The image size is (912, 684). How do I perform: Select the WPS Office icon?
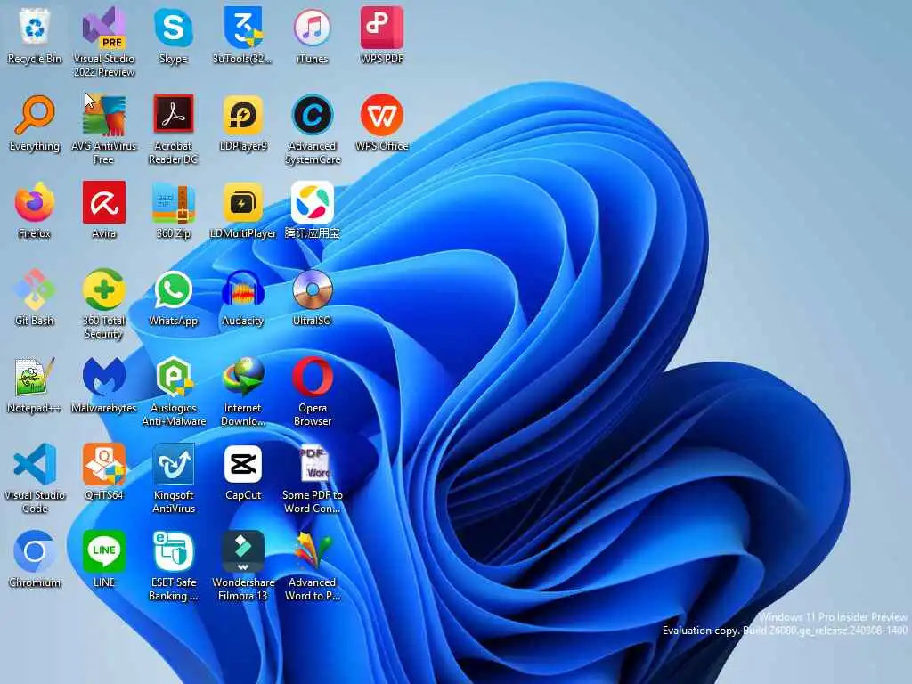[381, 115]
